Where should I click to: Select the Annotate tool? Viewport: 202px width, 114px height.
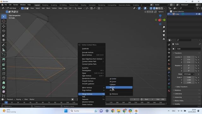pos(3,45)
